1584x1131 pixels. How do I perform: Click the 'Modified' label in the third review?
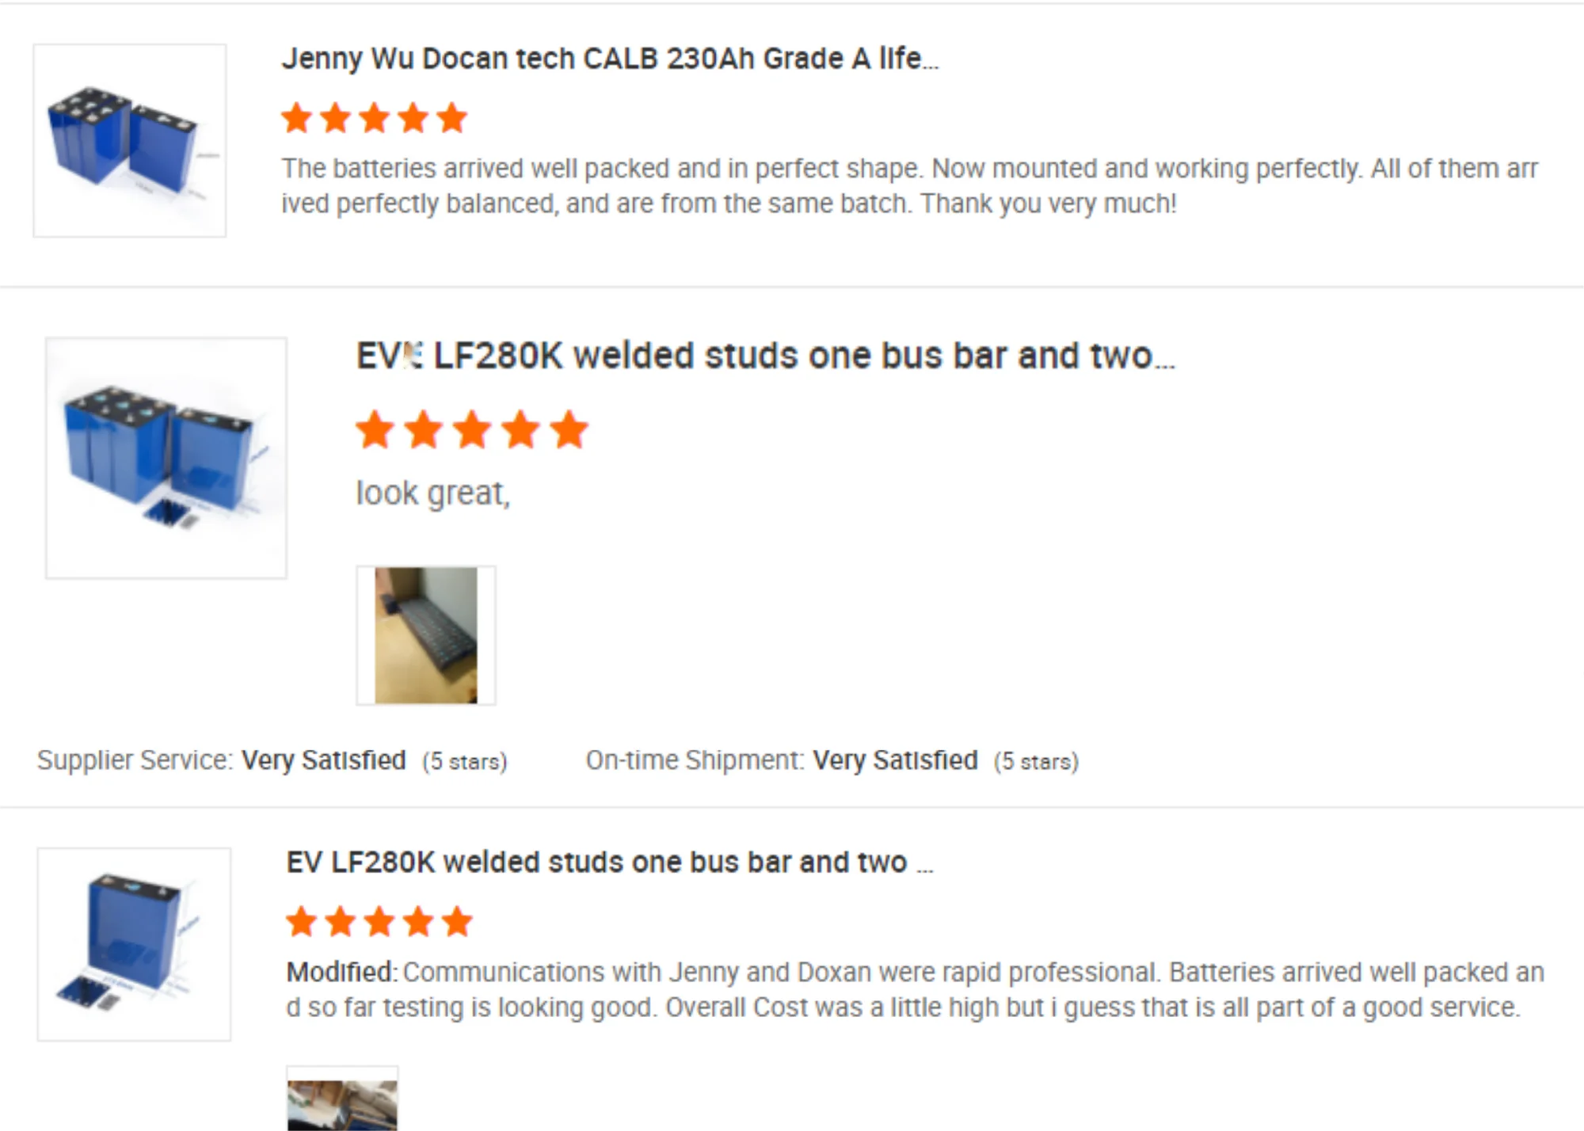pos(341,972)
